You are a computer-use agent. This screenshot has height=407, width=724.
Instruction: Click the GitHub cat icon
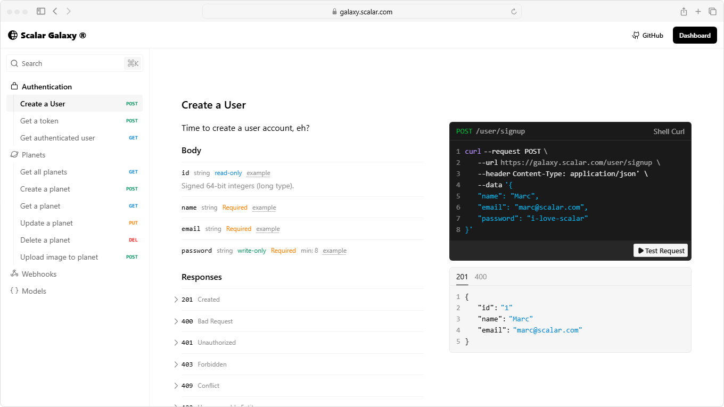click(636, 35)
